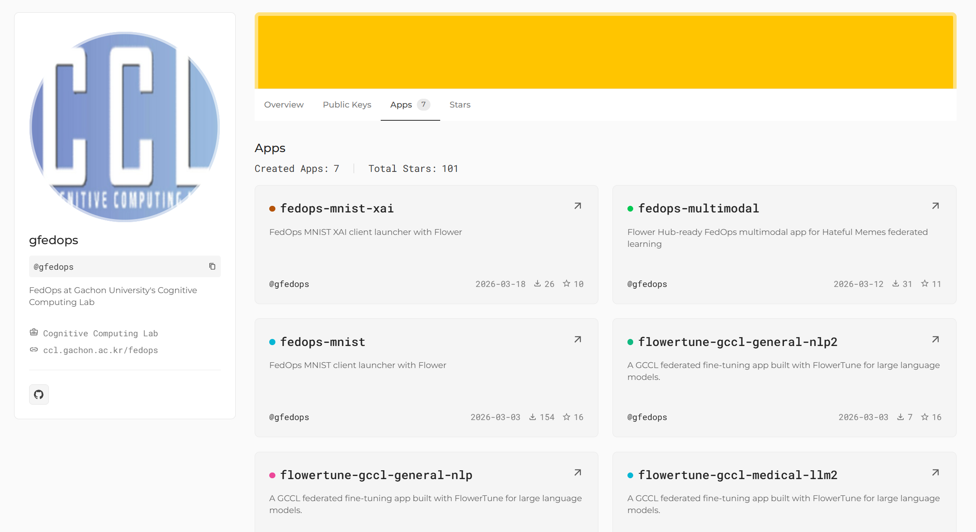The width and height of the screenshot is (976, 532).
Task: Open fedops-mnist via arrow icon
Action: (x=578, y=339)
